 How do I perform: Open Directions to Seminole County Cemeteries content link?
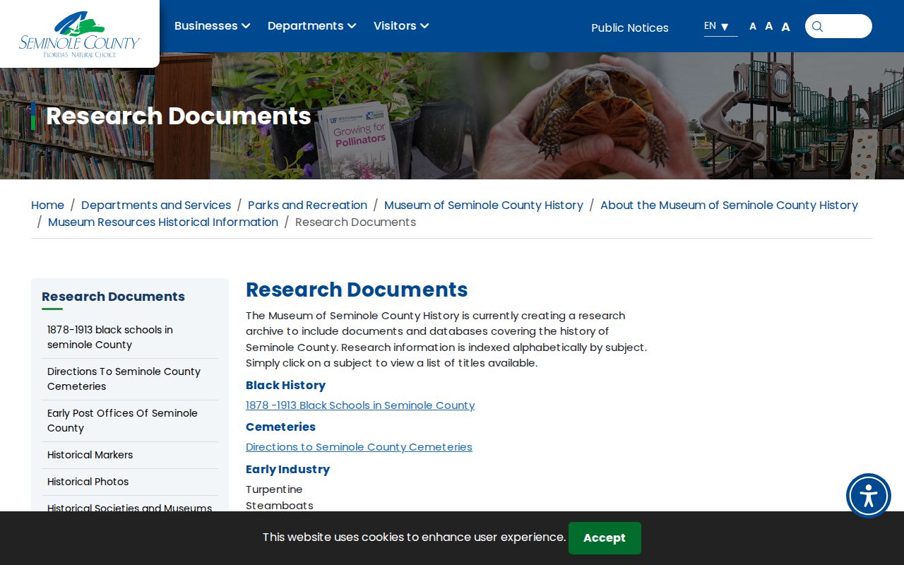359,447
